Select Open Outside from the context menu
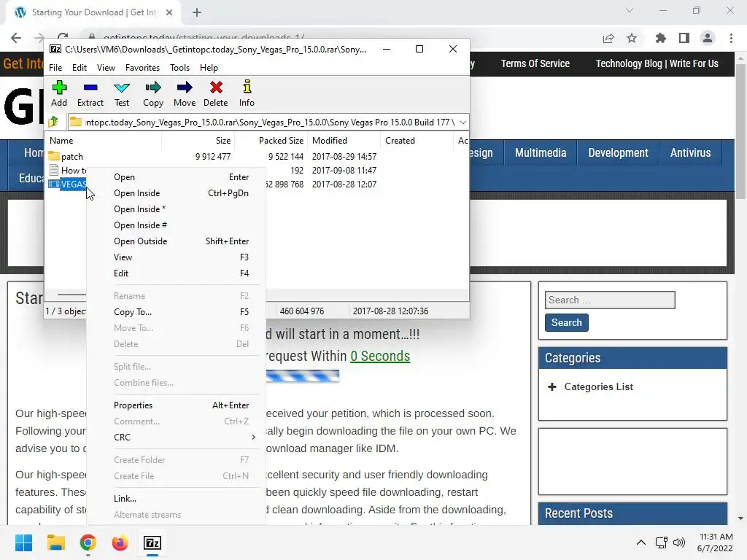This screenshot has width=747, height=560. click(x=176, y=241)
